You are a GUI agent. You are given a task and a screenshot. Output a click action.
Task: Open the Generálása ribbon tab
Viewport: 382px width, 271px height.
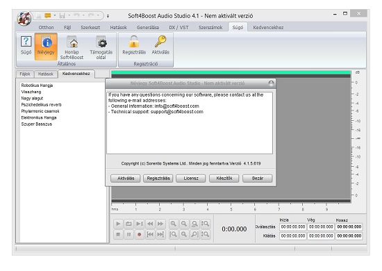coord(148,28)
